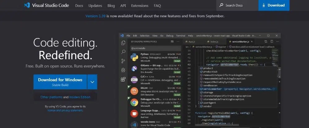This screenshot has width=309, height=128.
Task: Click the top-right Download button
Action: (273, 5)
